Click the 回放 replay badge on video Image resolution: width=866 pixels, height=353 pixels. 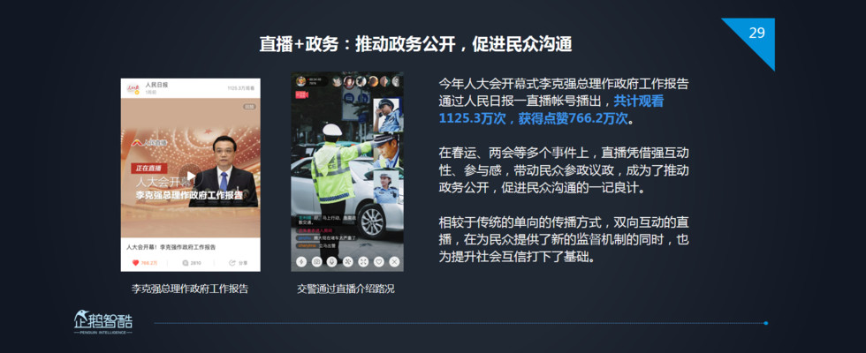click(249, 107)
